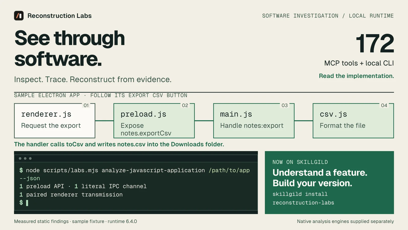Click 'Native analysis engines supplied separately' footer
The image size is (408, 230).
tap(346, 221)
